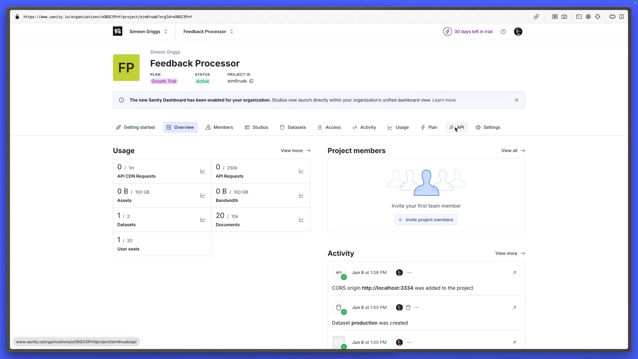The width and height of the screenshot is (638, 359).
Task: Click the browser extensions puzzle icon
Action: point(612,17)
